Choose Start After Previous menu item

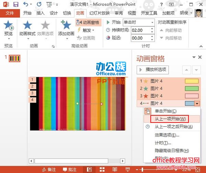pos(172,127)
